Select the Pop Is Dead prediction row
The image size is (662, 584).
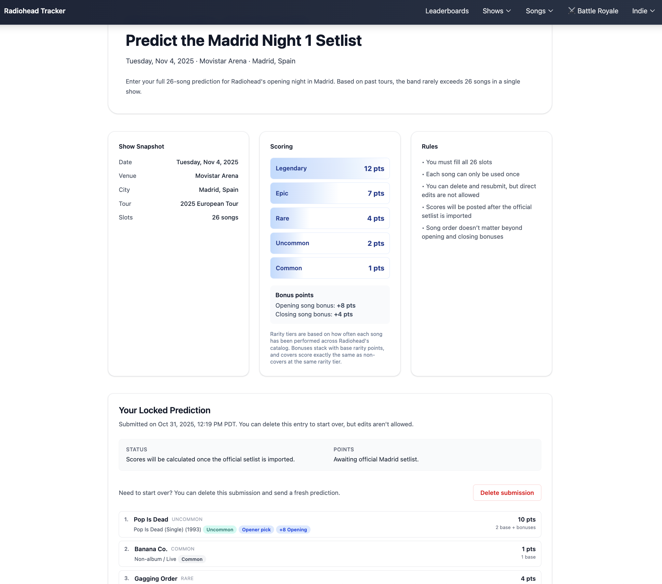[x=330, y=524]
